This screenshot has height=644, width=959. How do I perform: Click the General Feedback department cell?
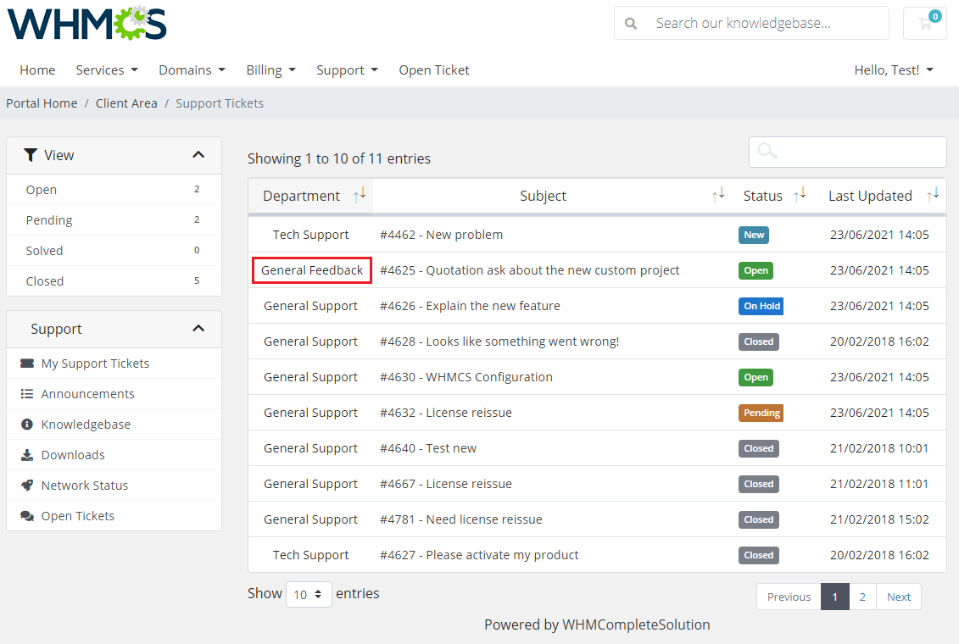(312, 270)
